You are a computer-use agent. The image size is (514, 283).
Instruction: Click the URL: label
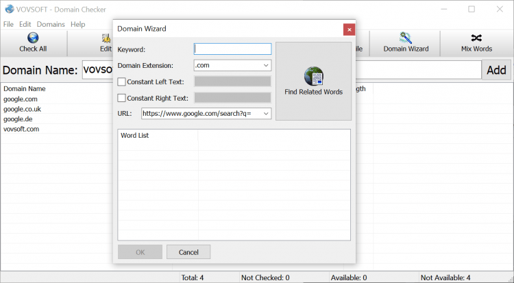pyautogui.click(x=125, y=114)
